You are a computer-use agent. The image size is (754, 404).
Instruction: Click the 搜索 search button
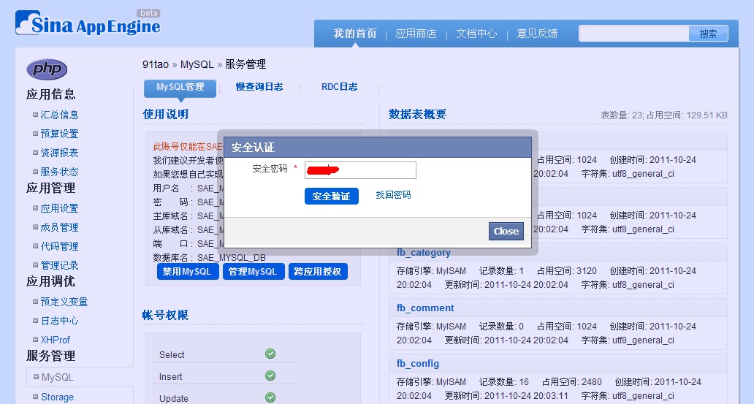[708, 34]
